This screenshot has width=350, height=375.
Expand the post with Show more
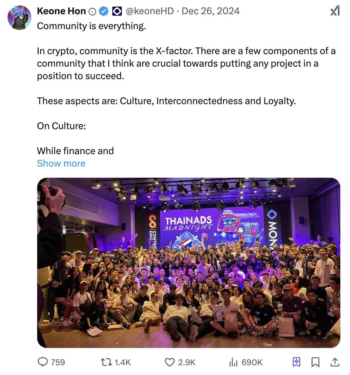click(x=61, y=163)
